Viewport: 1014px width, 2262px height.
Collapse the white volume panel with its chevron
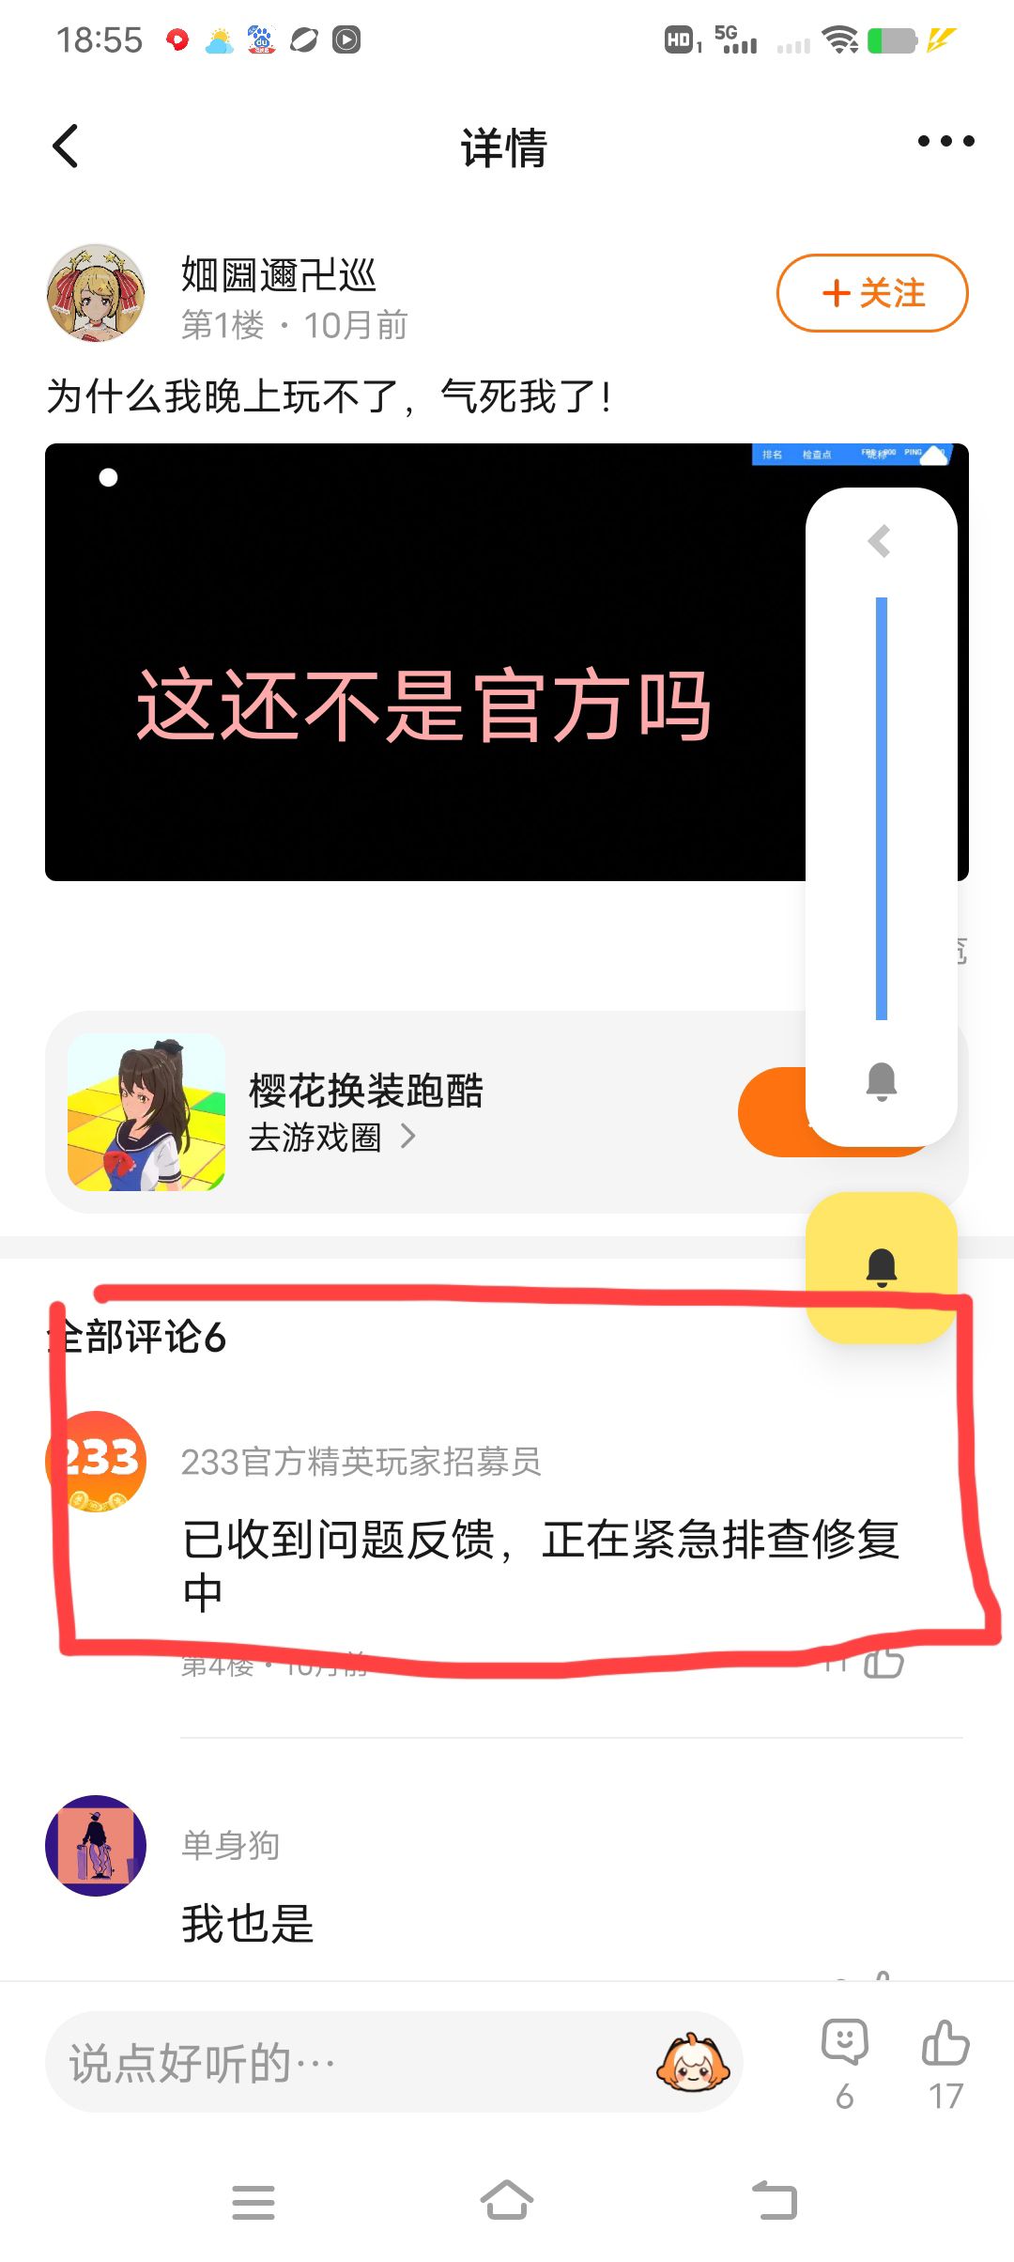point(880,541)
